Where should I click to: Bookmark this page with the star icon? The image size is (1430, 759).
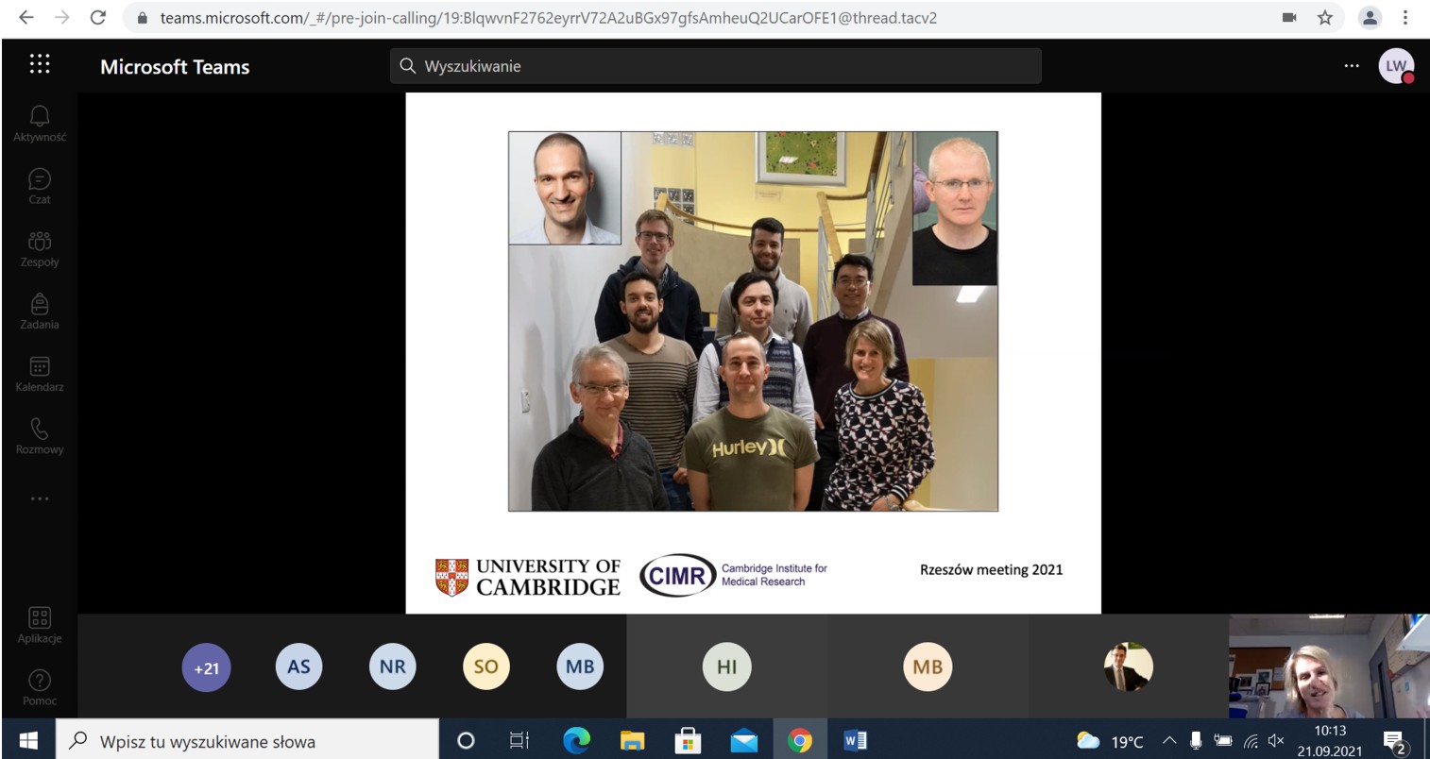[x=1325, y=17]
